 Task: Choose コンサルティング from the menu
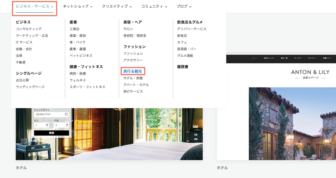coord(29,29)
